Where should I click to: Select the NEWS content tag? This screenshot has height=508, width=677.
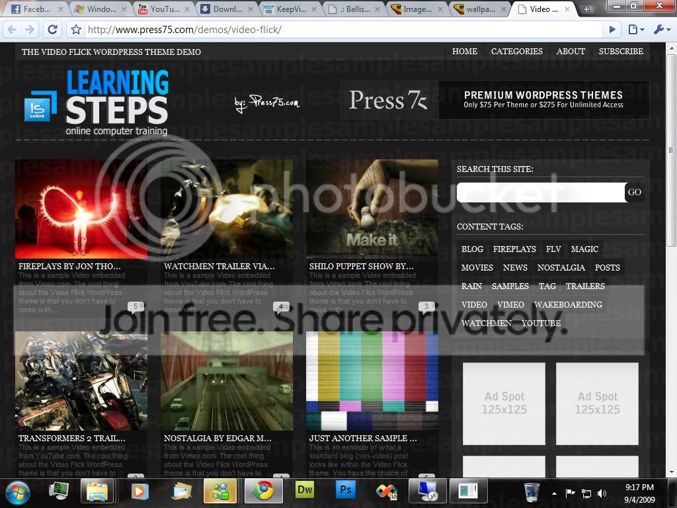tap(515, 268)
